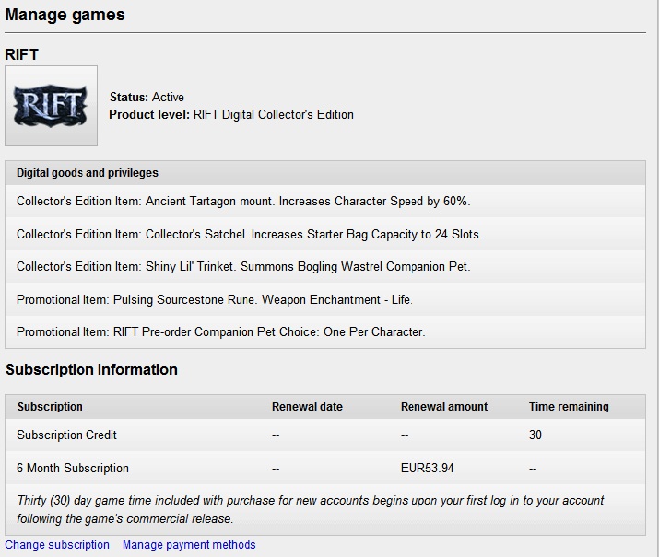Click the Digital goods and privileges header
This screenshot has width=659, height=557.
[88, 173]
